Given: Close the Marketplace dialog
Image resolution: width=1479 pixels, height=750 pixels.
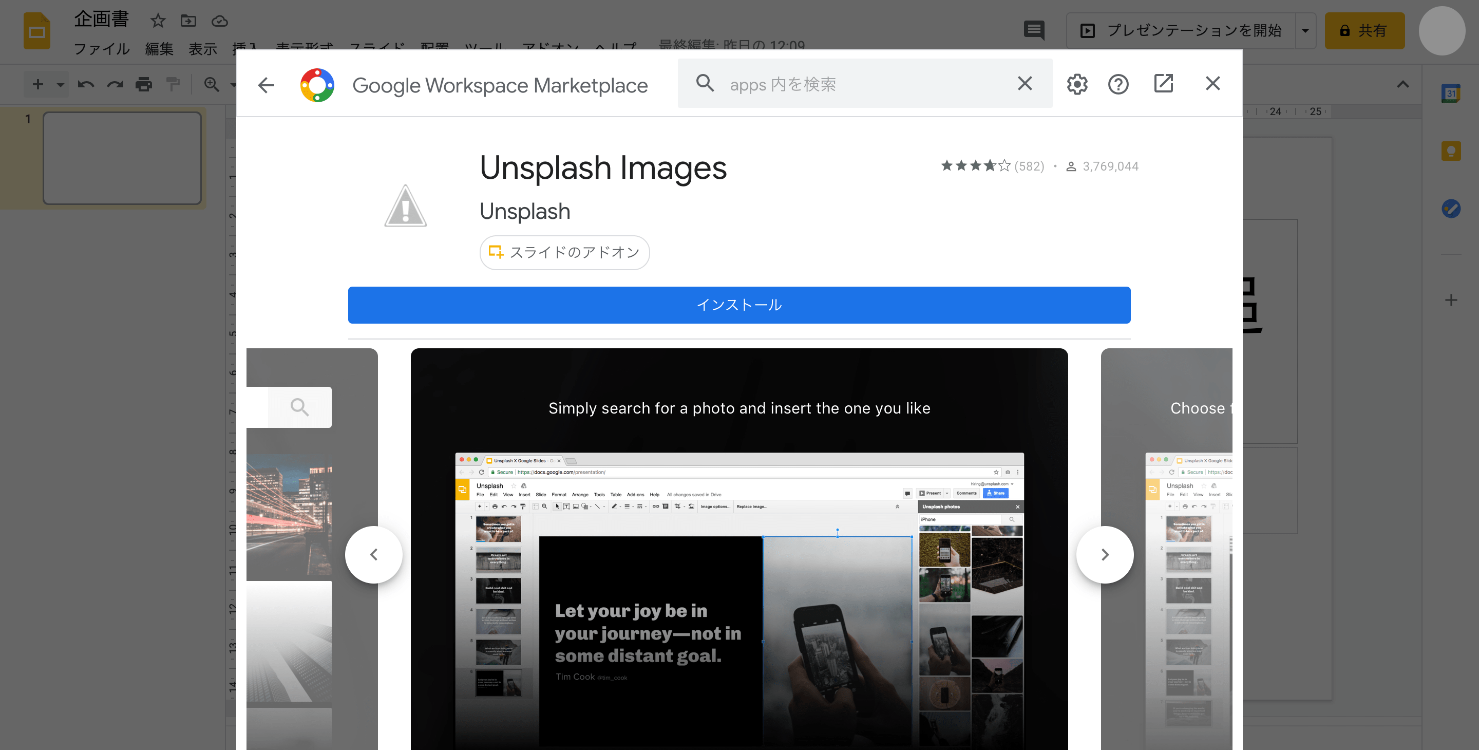Looking at the screenshot, I should (1212, 84).
